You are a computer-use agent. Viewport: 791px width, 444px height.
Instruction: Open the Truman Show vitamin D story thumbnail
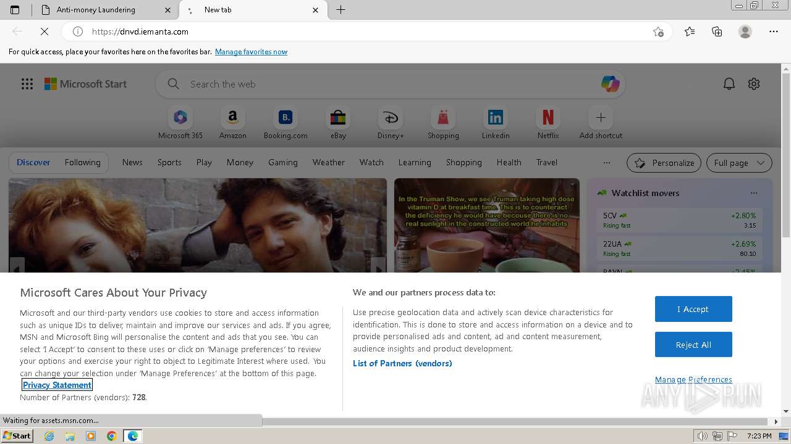[x=487, y=226]
